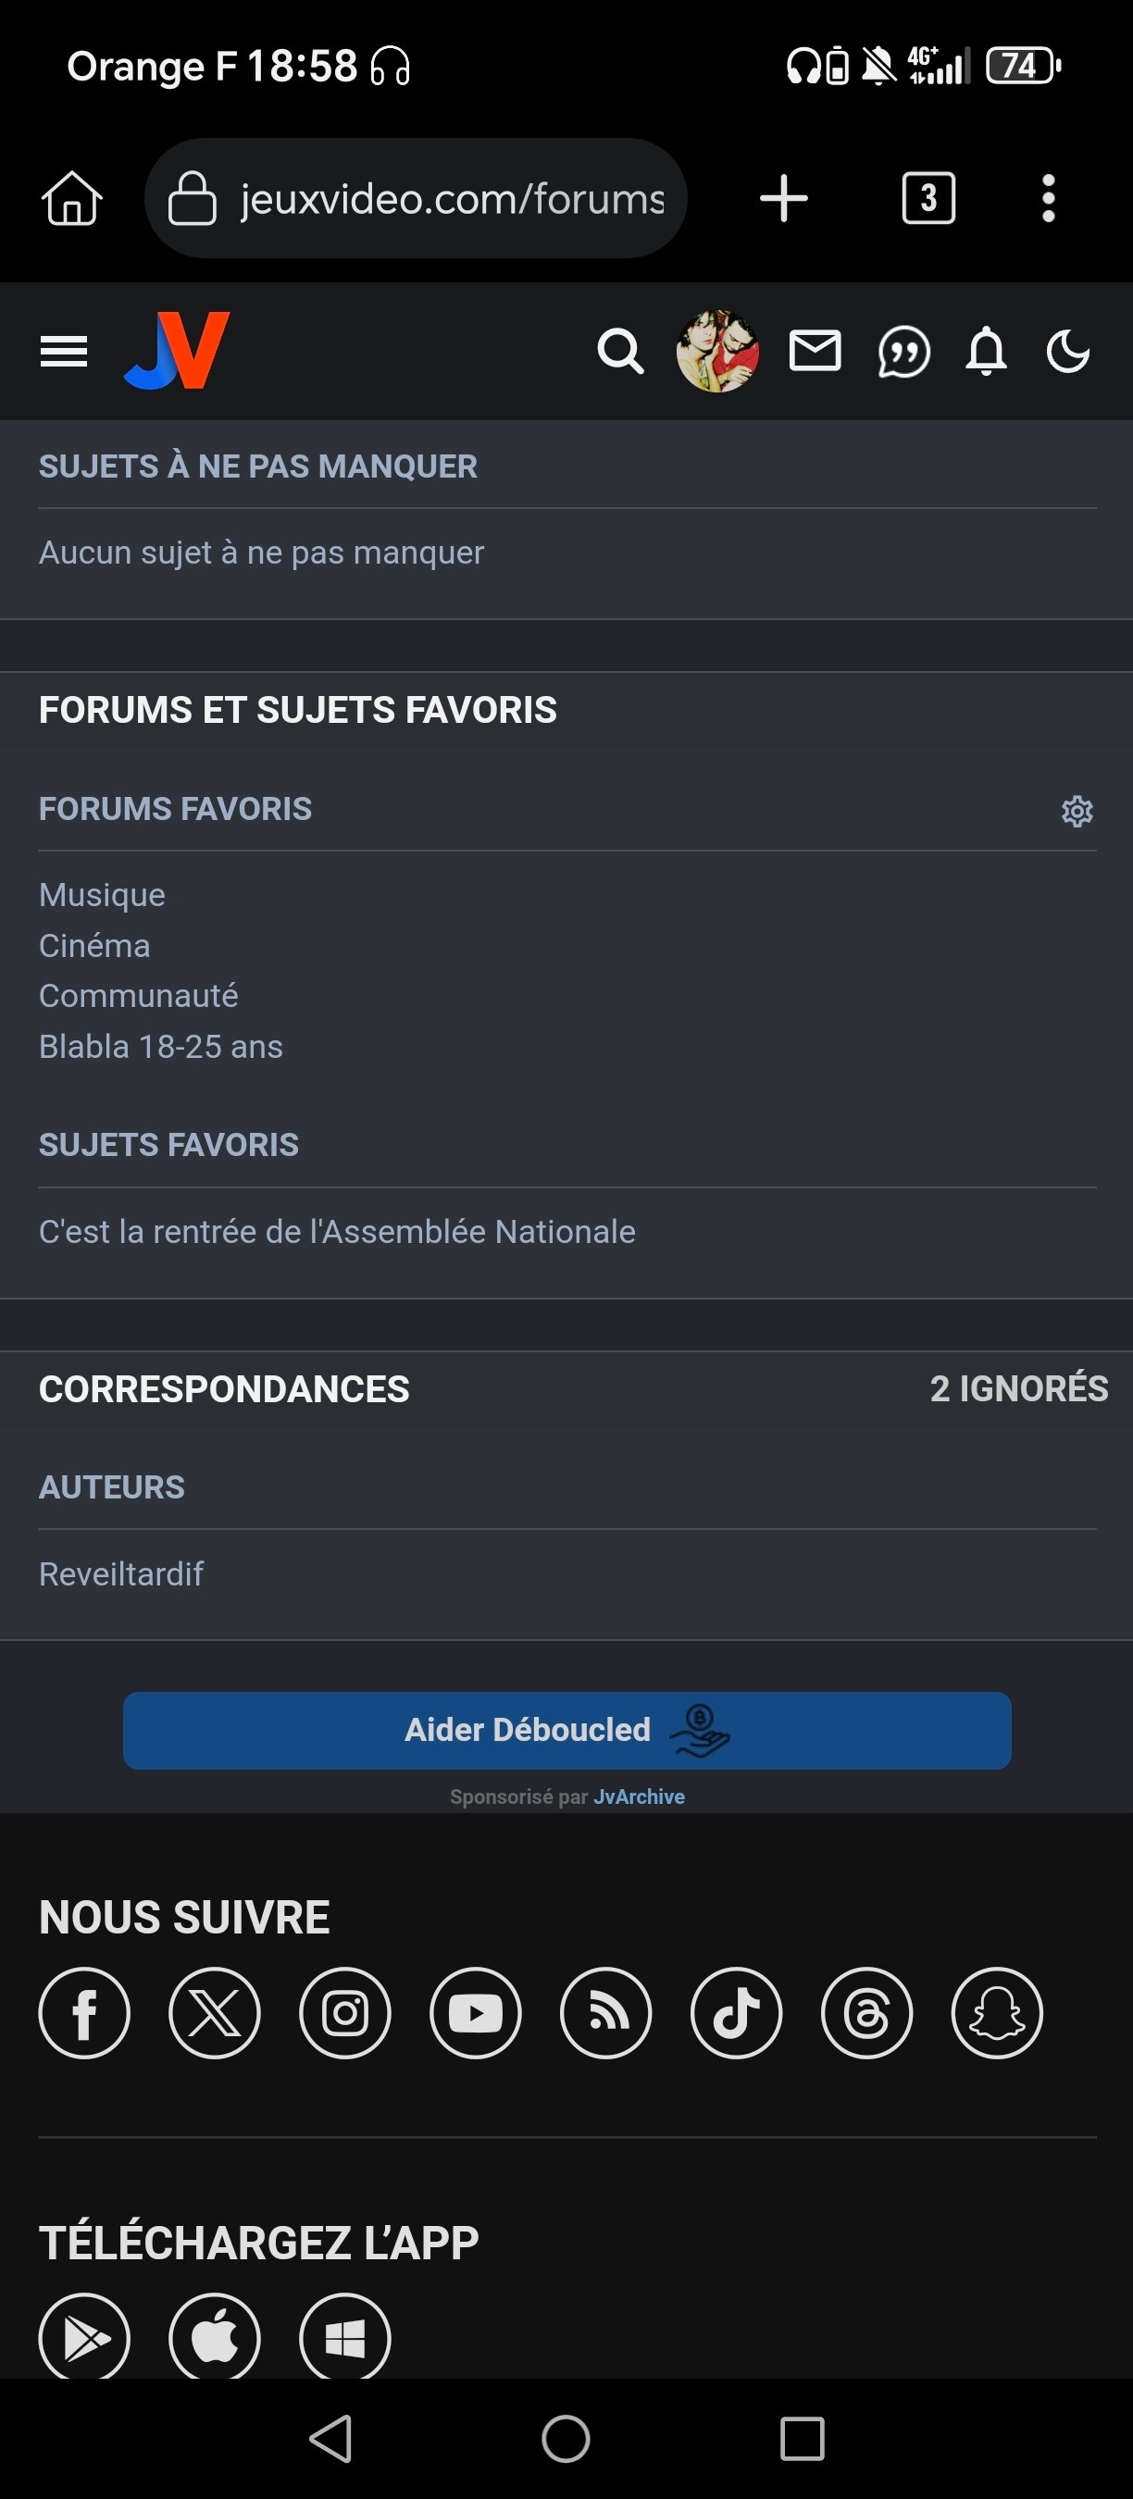This screenshot has width=1133, height=2499.
Task: Open the hamburger menu beside JV logo
Action: tap(64, 351)
